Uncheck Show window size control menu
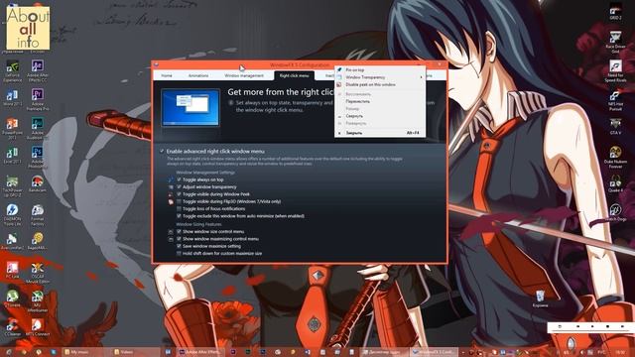The height and width of the screenshot is (357, 635). 179,231
